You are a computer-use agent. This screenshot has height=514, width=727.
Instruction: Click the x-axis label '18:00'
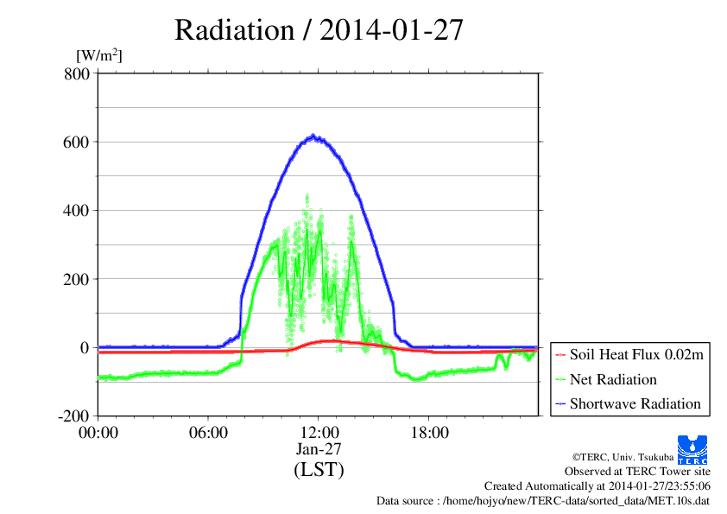point(429,433)
